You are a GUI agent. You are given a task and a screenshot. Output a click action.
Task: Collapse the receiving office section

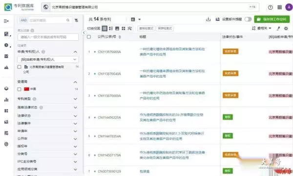[x=75, y=82]
